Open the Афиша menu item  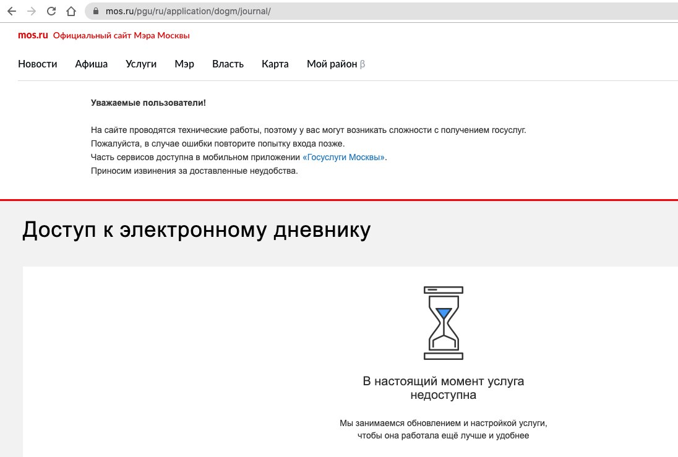coord(91,64)
